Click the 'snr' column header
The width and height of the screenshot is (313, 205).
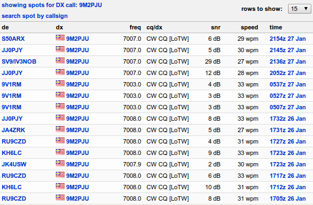(x=215, y=27)
